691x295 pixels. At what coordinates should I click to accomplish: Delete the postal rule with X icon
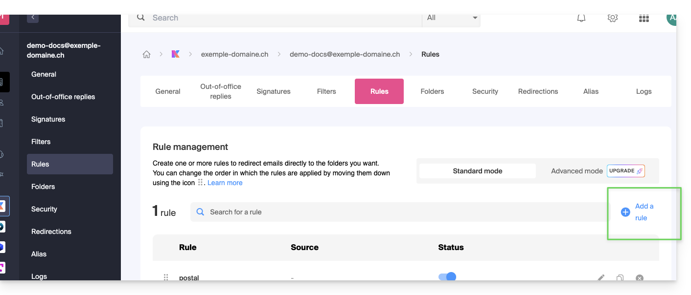(639, 277)
